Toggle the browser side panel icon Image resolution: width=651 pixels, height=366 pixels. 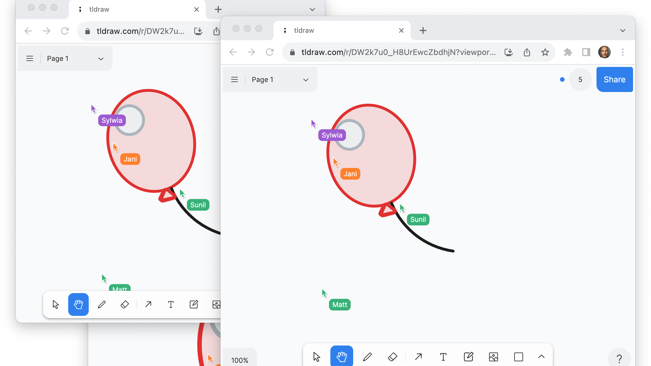tap(586, 52)
